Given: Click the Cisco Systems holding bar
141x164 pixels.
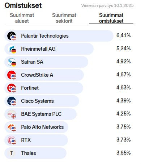Looking at the screenshot, I should pos(42,101).
